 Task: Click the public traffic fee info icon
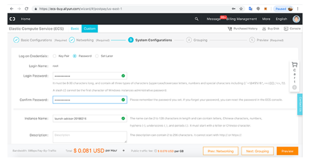(155, 151)
